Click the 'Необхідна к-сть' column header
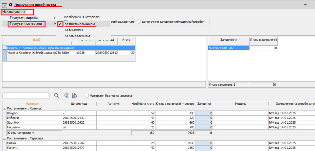Screen dimensions: 315x151 tap(142, 103)
